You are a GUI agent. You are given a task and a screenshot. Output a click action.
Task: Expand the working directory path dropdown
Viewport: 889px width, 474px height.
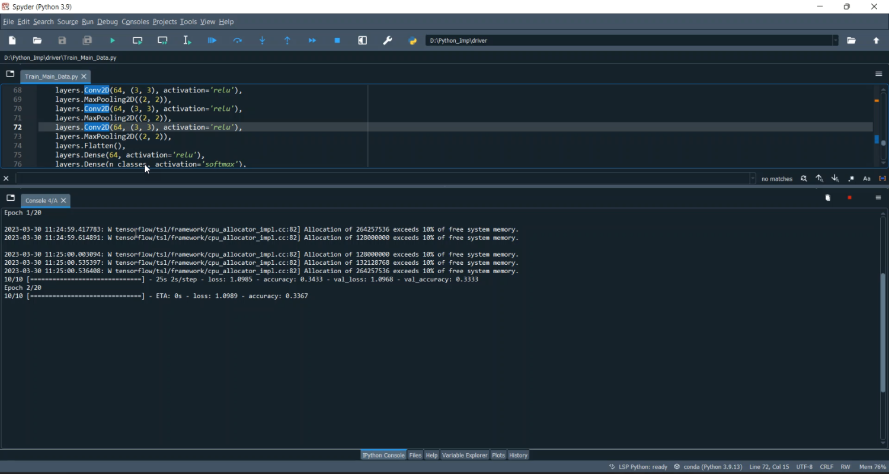coord(836,41)
